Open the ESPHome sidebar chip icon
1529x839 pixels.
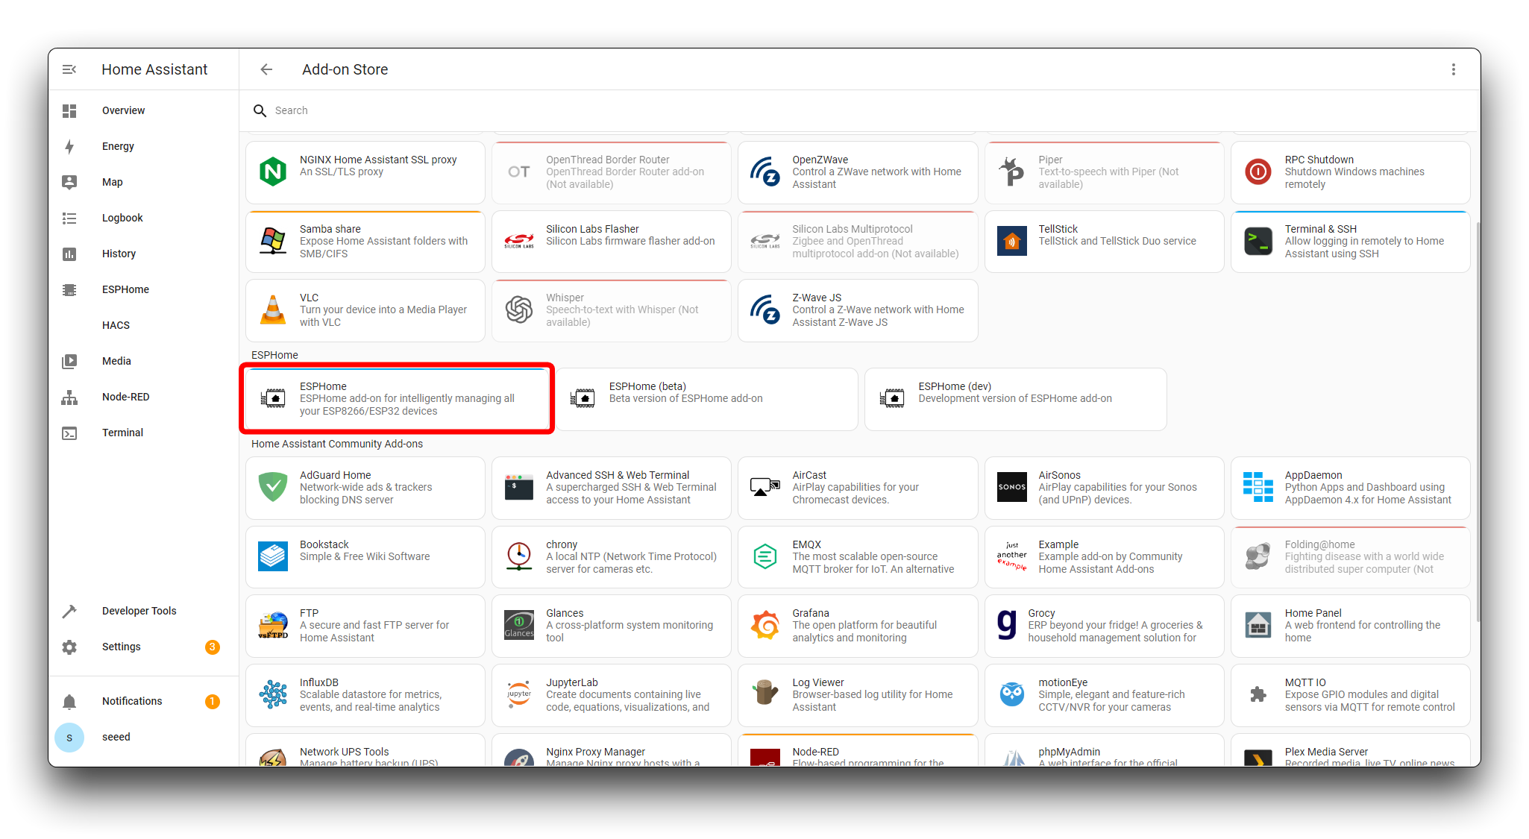pyautogui.click(x=69, y=289)
